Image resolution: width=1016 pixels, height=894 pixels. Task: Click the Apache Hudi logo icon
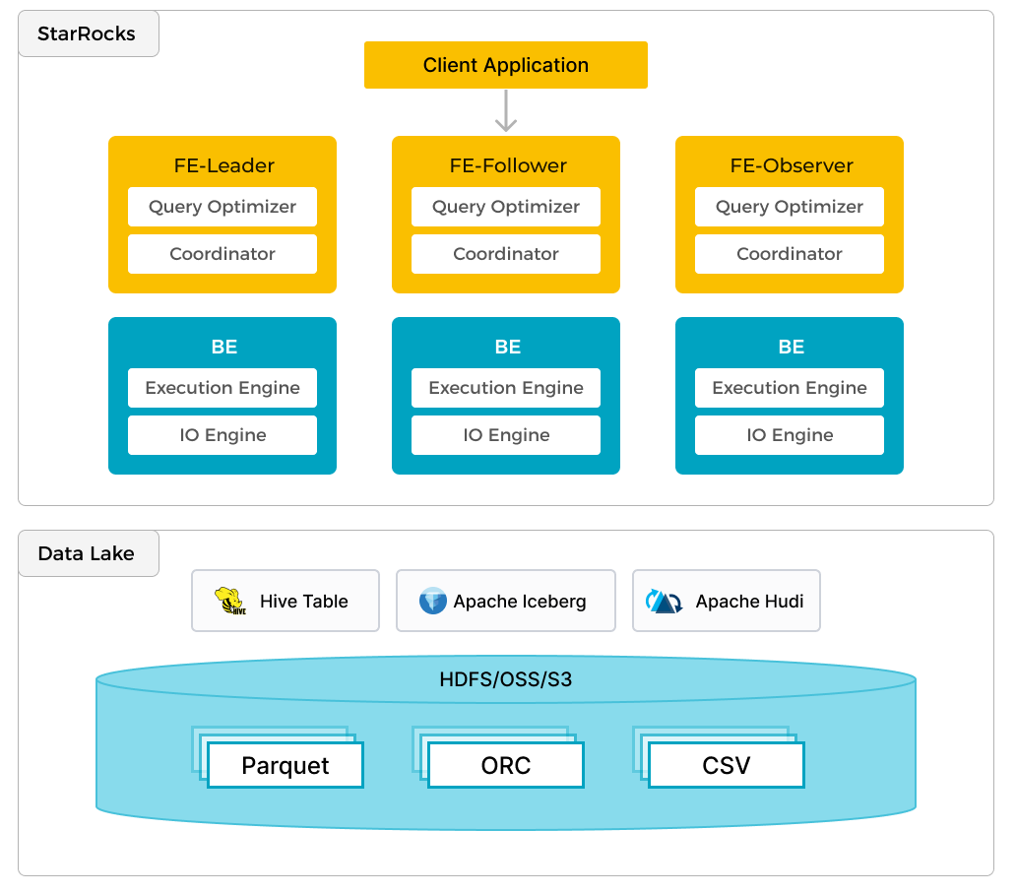tap(664, 601)
